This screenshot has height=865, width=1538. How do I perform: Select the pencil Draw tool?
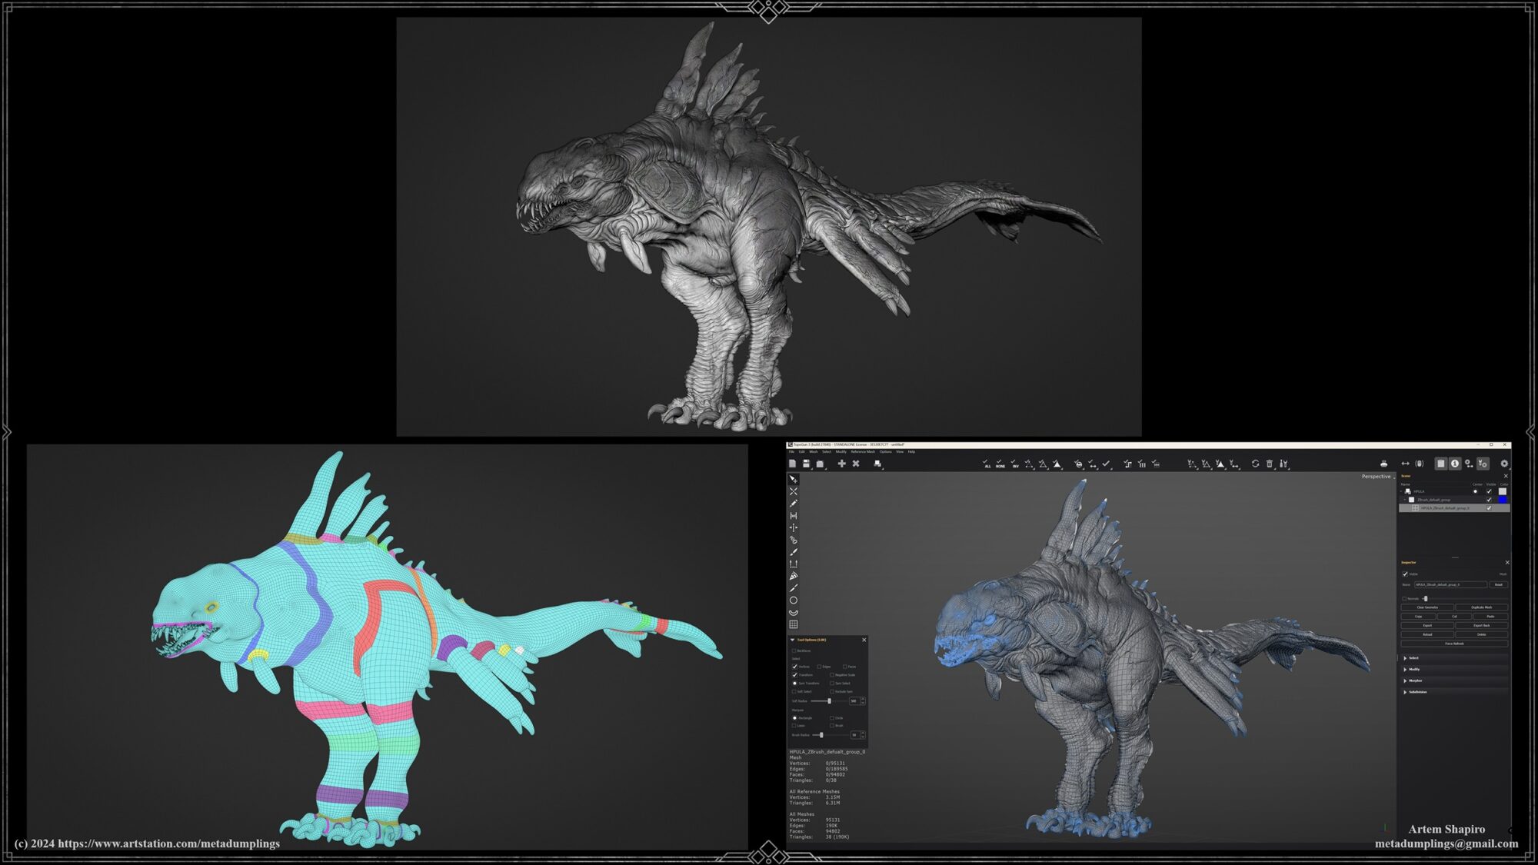[x=794, y=504]
